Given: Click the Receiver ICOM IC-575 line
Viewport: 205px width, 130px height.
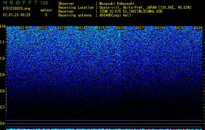Looking at the screenshot, I should 110,11.
